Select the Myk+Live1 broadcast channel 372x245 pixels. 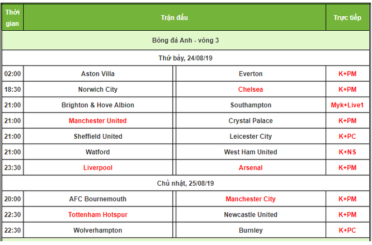[x=347, y=105]
